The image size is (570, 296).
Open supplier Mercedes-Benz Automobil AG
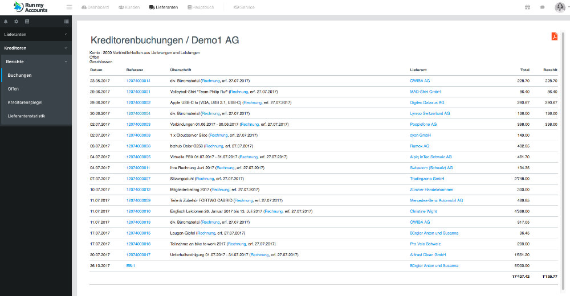[437, 200]
